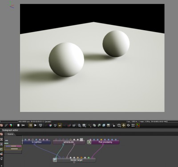The height and width of the screenshot is (167, 178).
Task: Click the spheres.abc node
Action: 69,142
